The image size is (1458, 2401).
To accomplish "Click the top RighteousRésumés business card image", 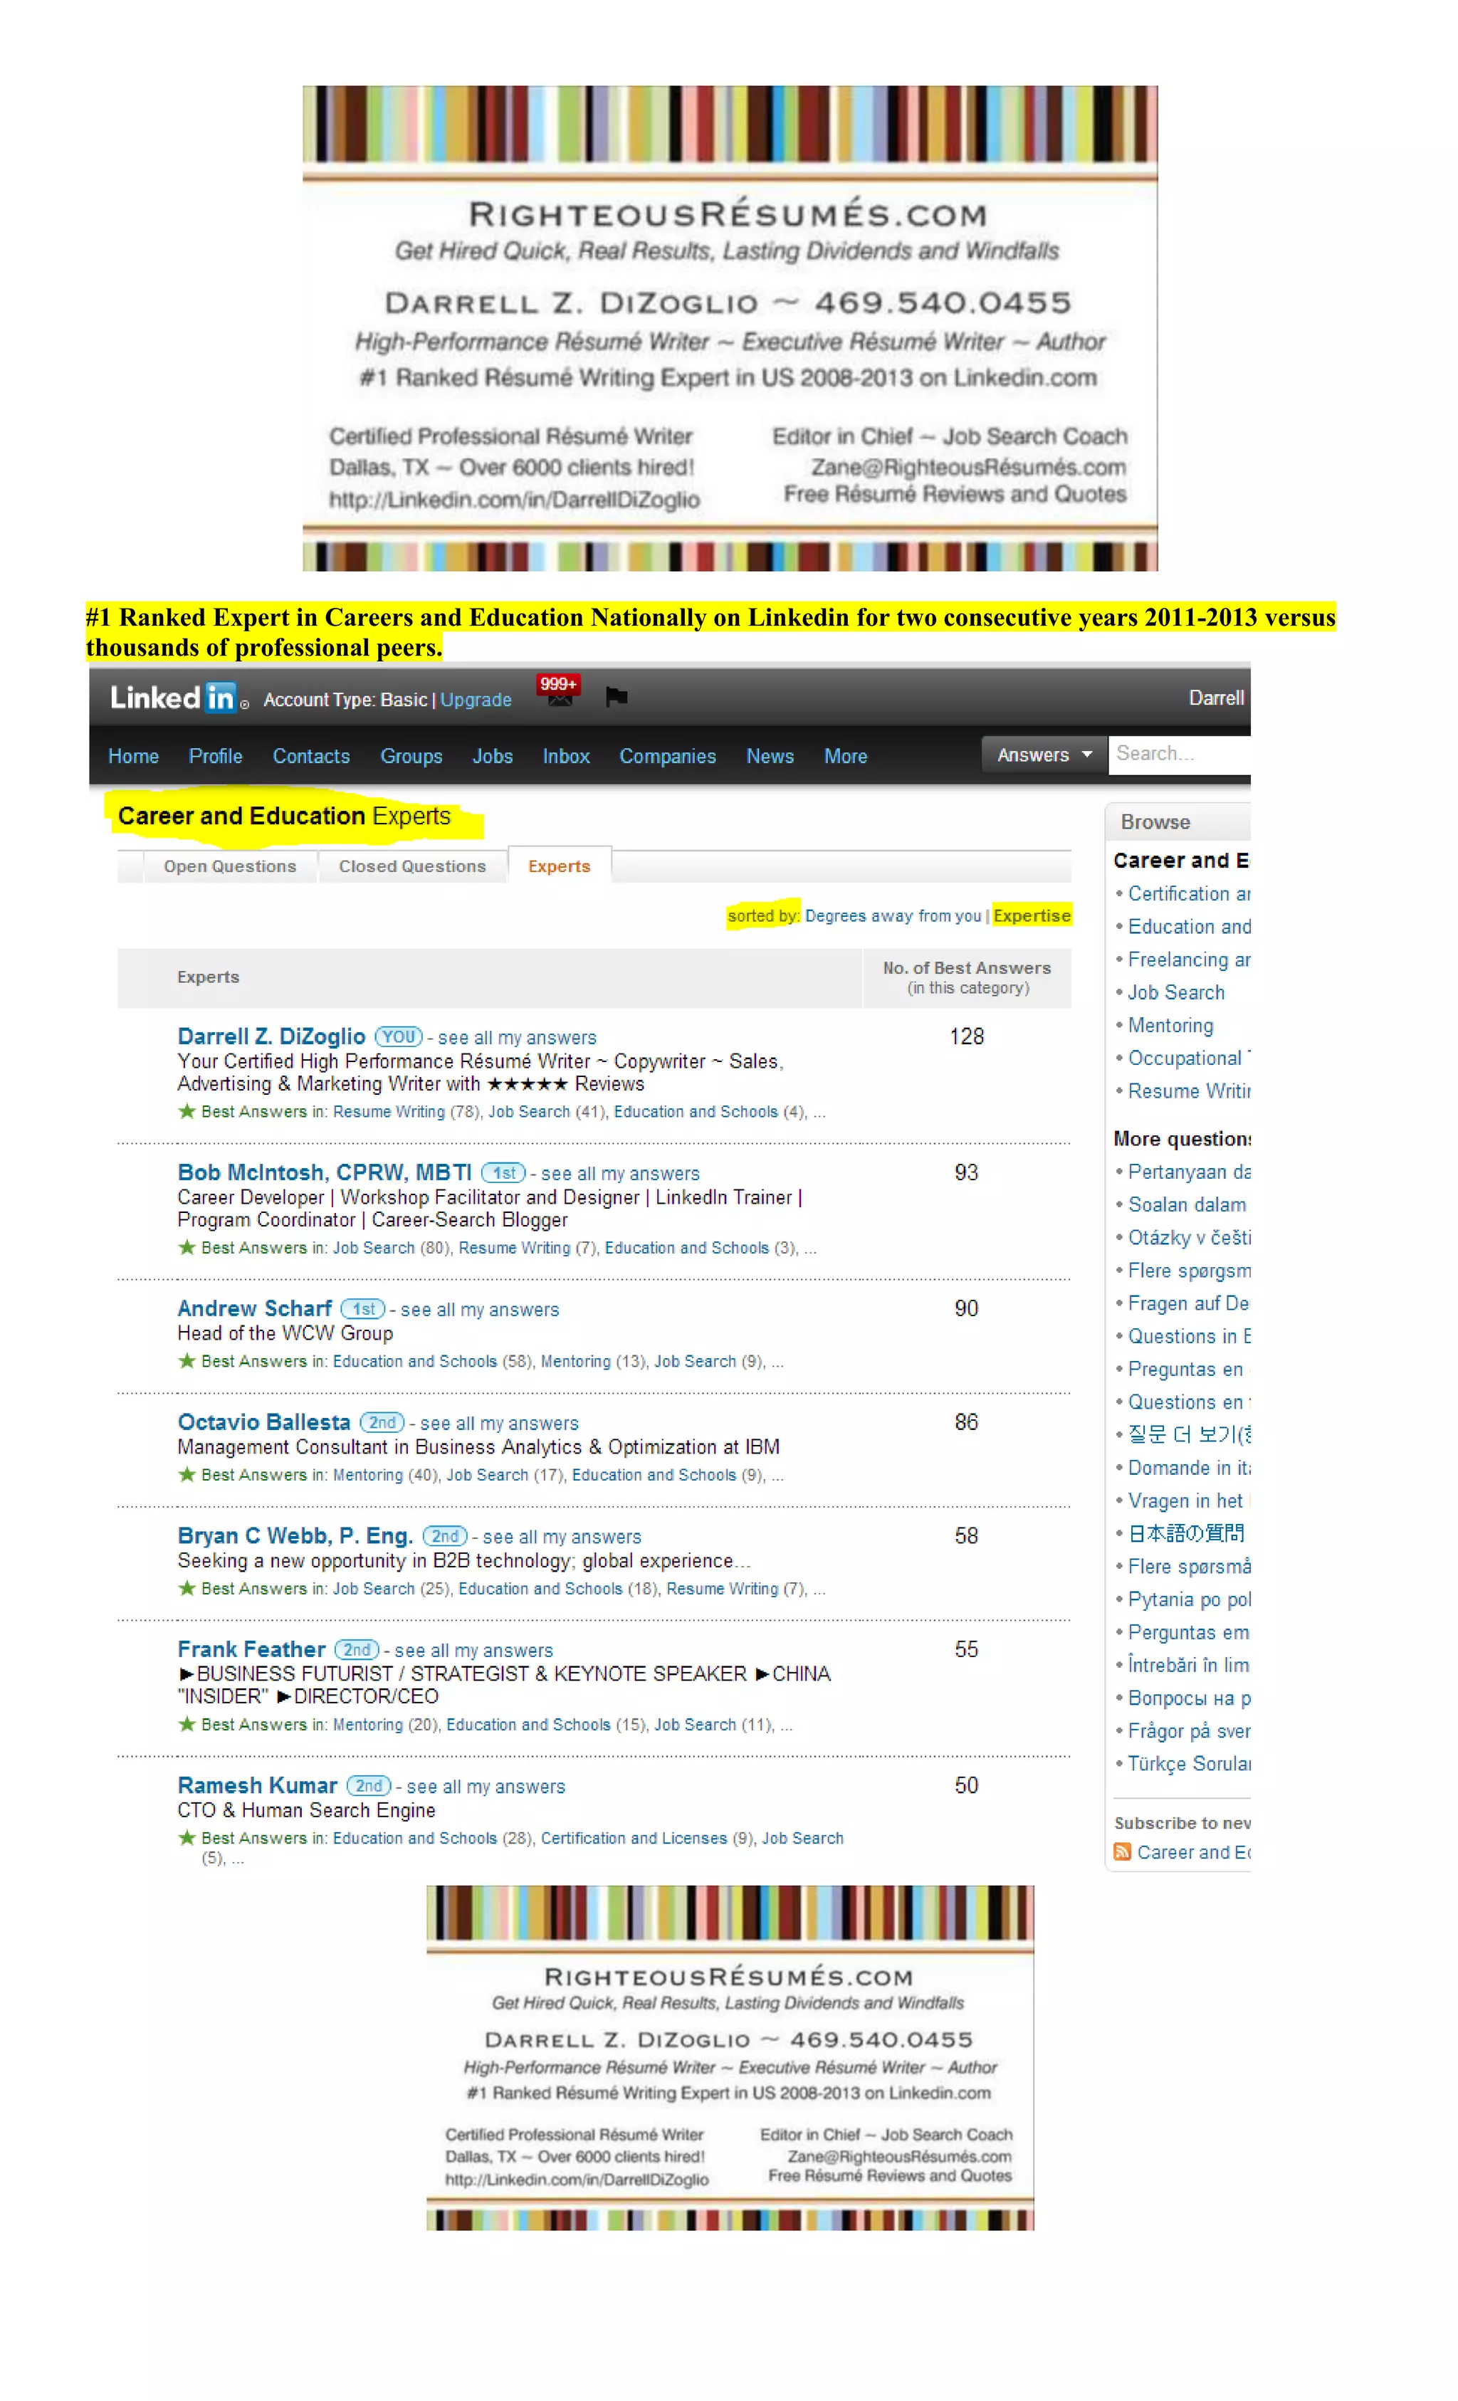I will pos(730,328).
